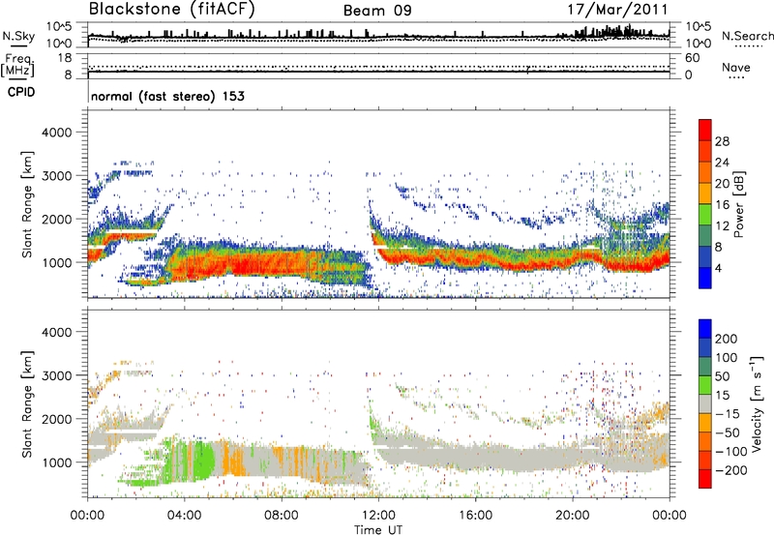Click the Power [dB] colorbar title

(x=739, y=204)
